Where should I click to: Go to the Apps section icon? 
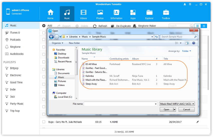tap(133, 13)
